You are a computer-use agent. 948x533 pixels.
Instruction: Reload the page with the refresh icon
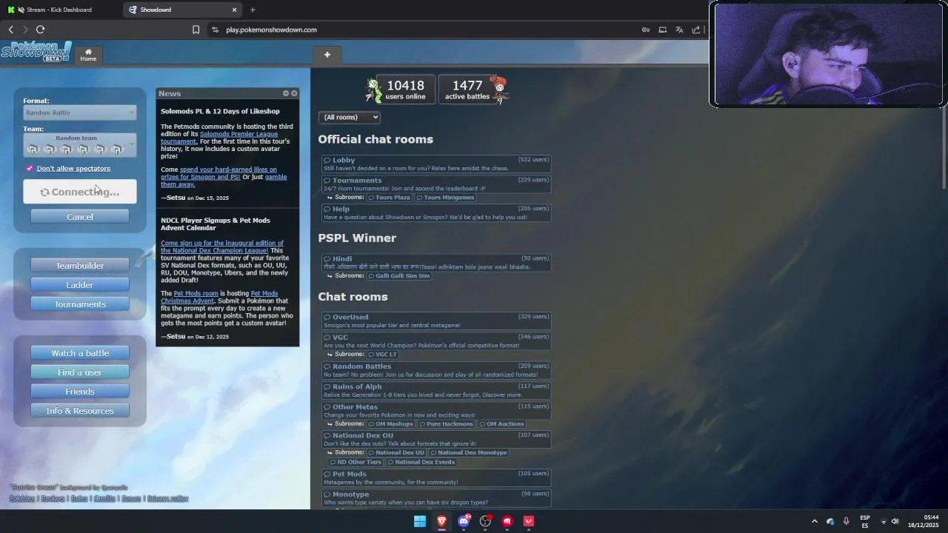(x=40, y=30)
